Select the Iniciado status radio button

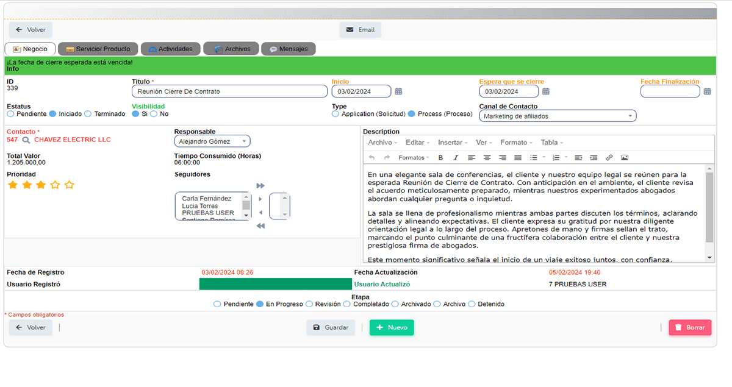click(x=52, y=114)
